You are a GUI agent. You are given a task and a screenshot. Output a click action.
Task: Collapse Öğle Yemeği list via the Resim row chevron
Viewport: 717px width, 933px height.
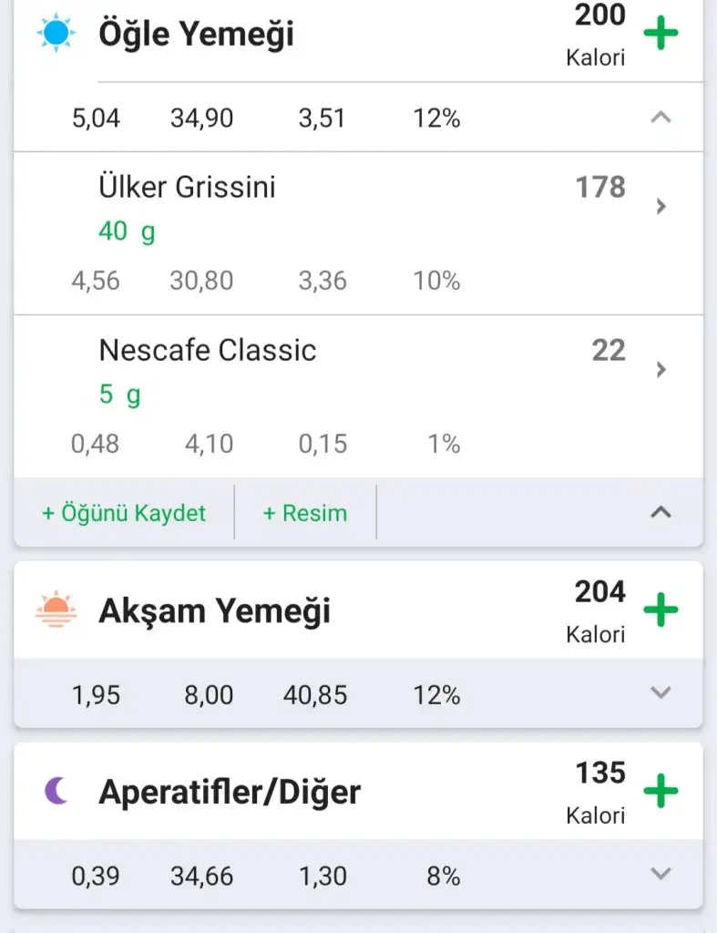(661, 512)
